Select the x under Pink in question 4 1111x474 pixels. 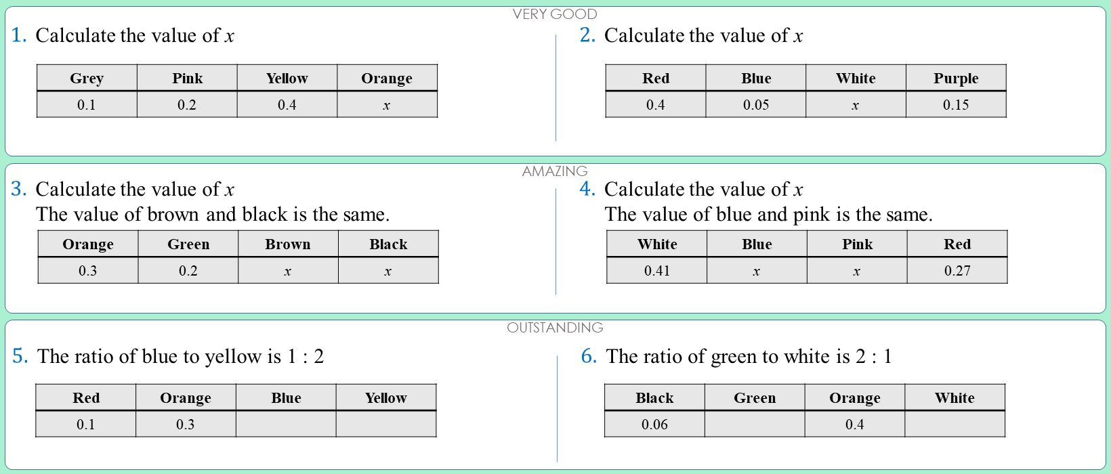coord(857,271)
